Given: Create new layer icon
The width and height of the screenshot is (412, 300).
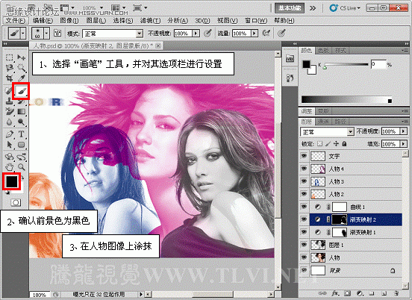Looking at the screenshot, I should click(x=384, y=293).
